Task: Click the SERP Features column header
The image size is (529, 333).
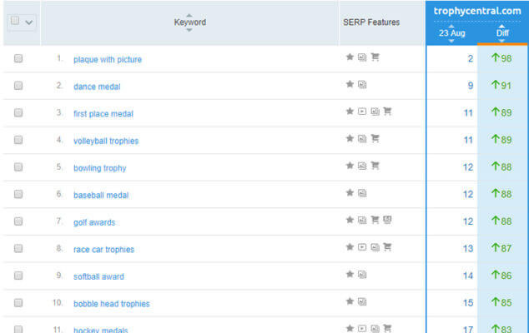Action: click(371, 22)
